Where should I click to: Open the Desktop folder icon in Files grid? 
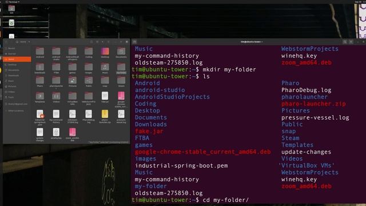point(105,51)
